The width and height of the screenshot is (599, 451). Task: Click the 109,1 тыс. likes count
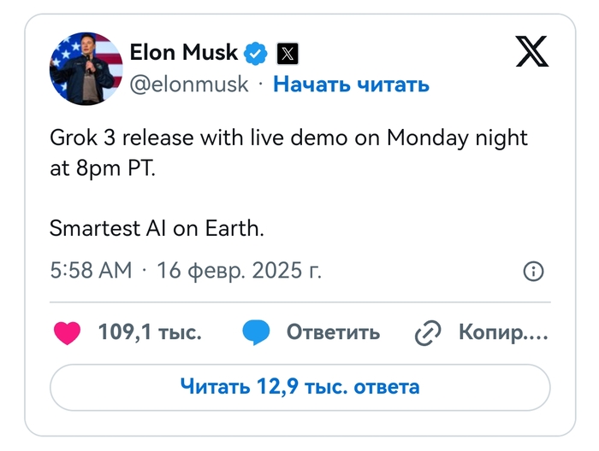150,332
